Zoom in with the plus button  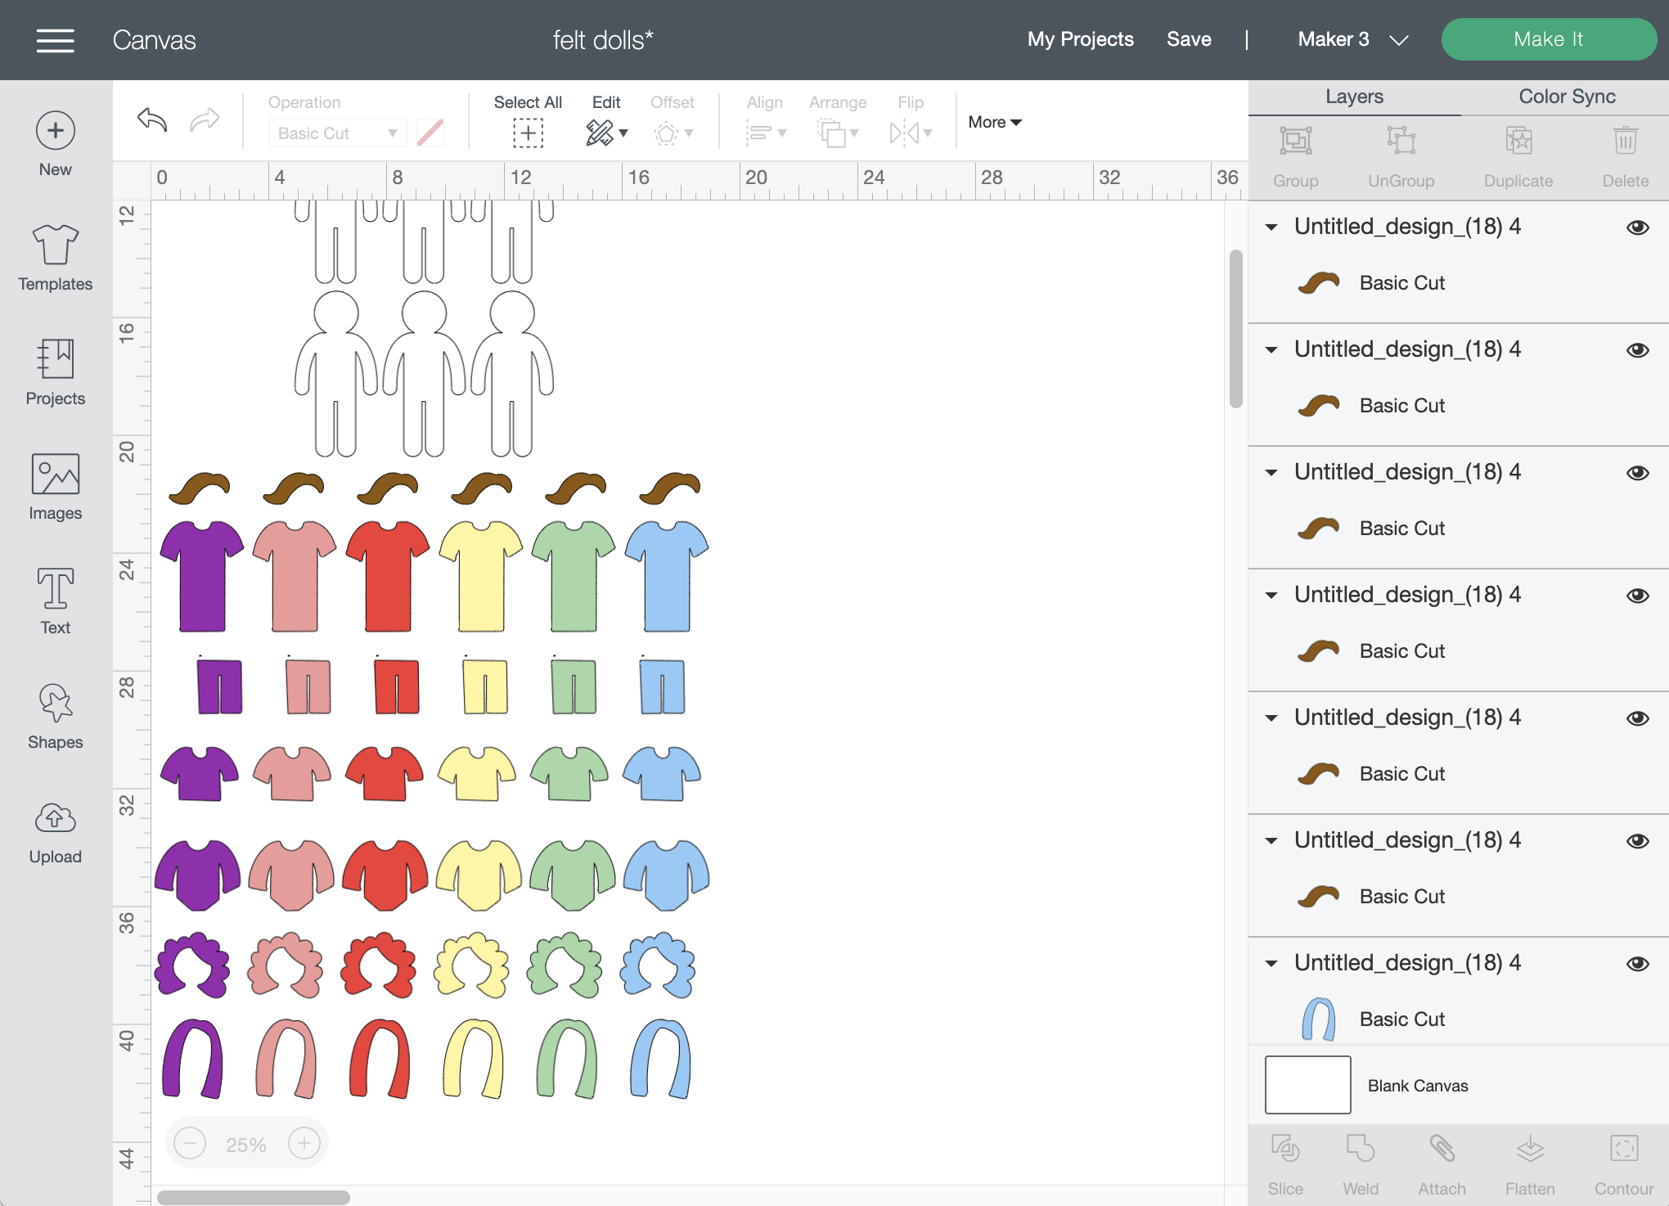click(x=304, y=1143)
